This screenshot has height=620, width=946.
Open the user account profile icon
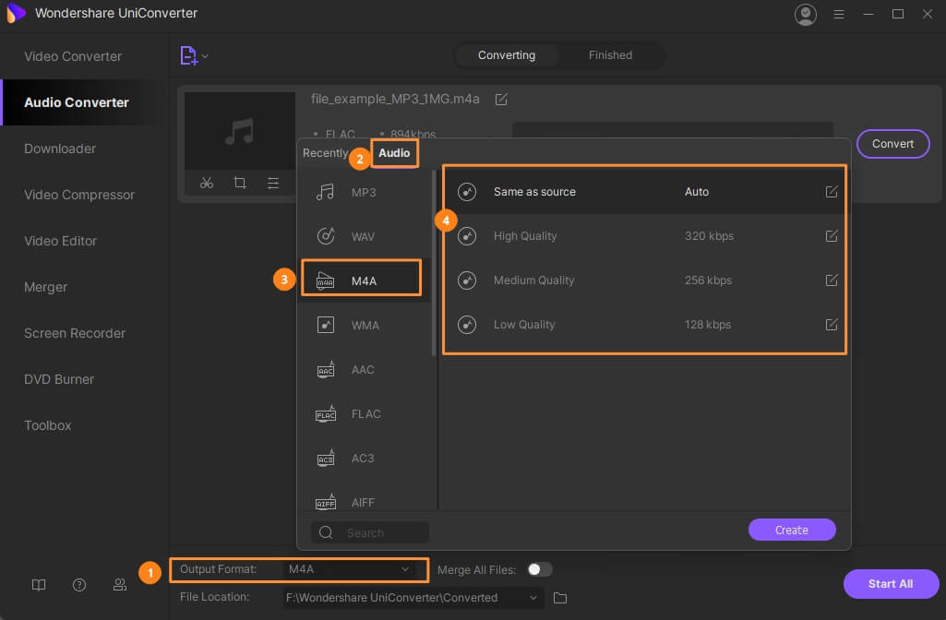click(806, 14)
